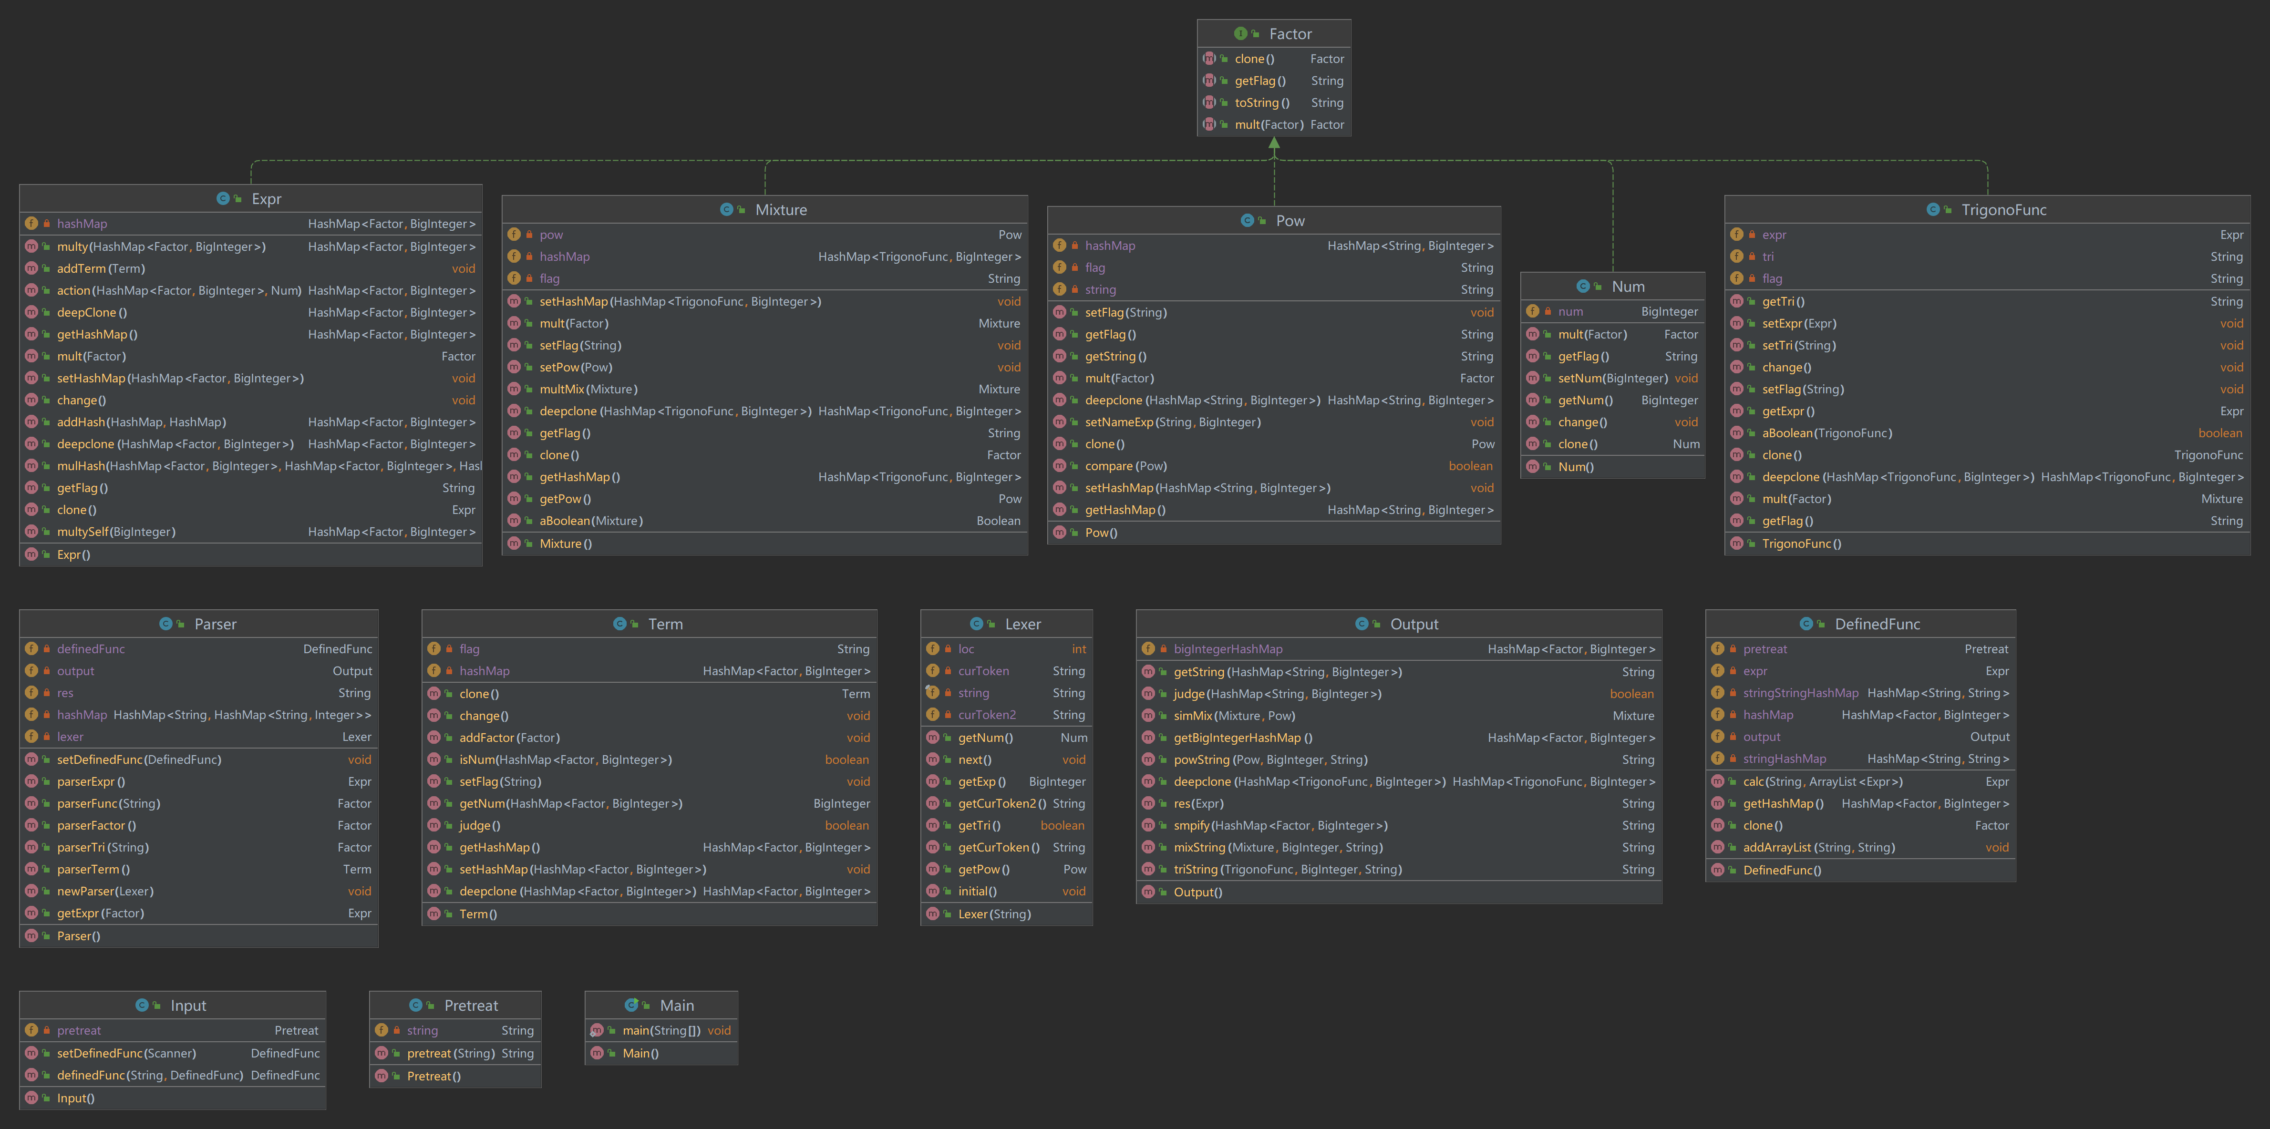Click the method icon beside Factor clone()
This screenshot has height=1129, width=2270.
[x=1210, y=58]
